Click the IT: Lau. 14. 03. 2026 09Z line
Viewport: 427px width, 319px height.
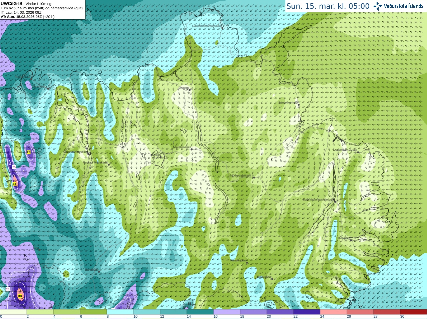pos(21,12)
